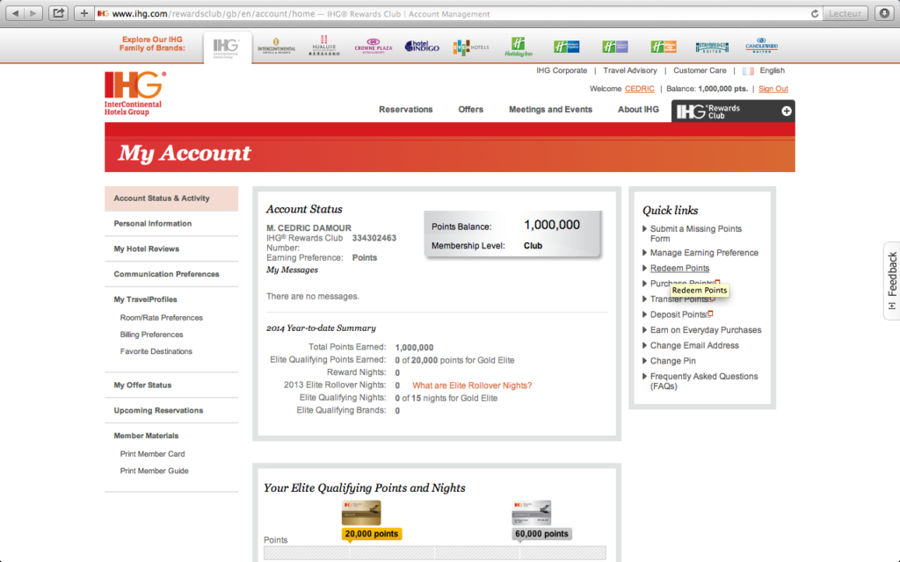900x562 pixels.
Task: Click the CEDRIC welcome name link
Action: 640,89
